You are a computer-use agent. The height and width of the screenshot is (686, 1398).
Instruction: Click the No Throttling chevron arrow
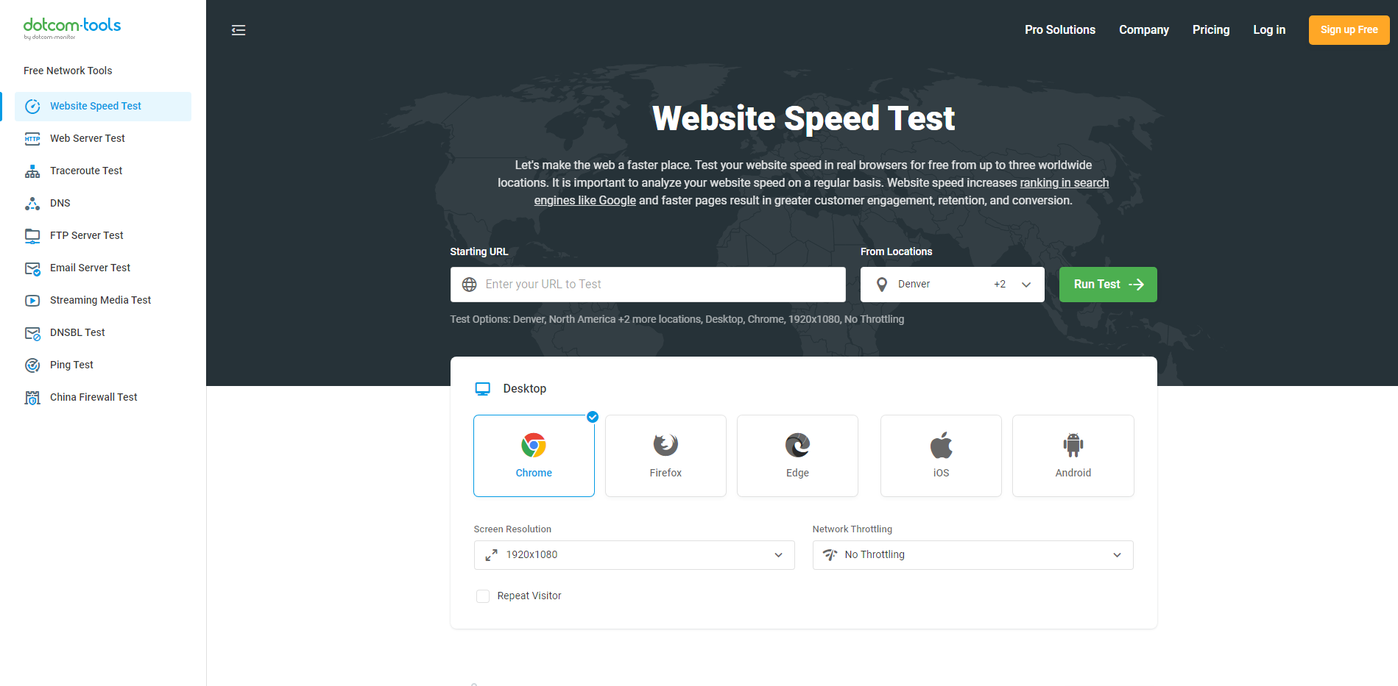[1117, 555]
